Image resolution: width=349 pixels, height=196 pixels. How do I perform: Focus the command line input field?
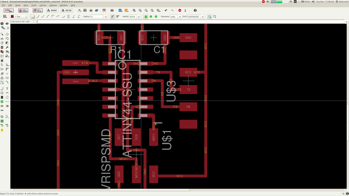(x=190, y=22)
